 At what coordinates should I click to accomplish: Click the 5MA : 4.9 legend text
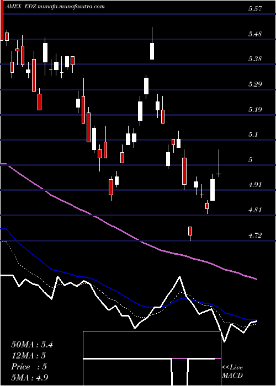tap(30, 377)
